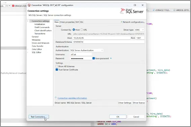Click the Password input field
The width and height of the screenshot is (191, 127).
click(x=81, y=58)
